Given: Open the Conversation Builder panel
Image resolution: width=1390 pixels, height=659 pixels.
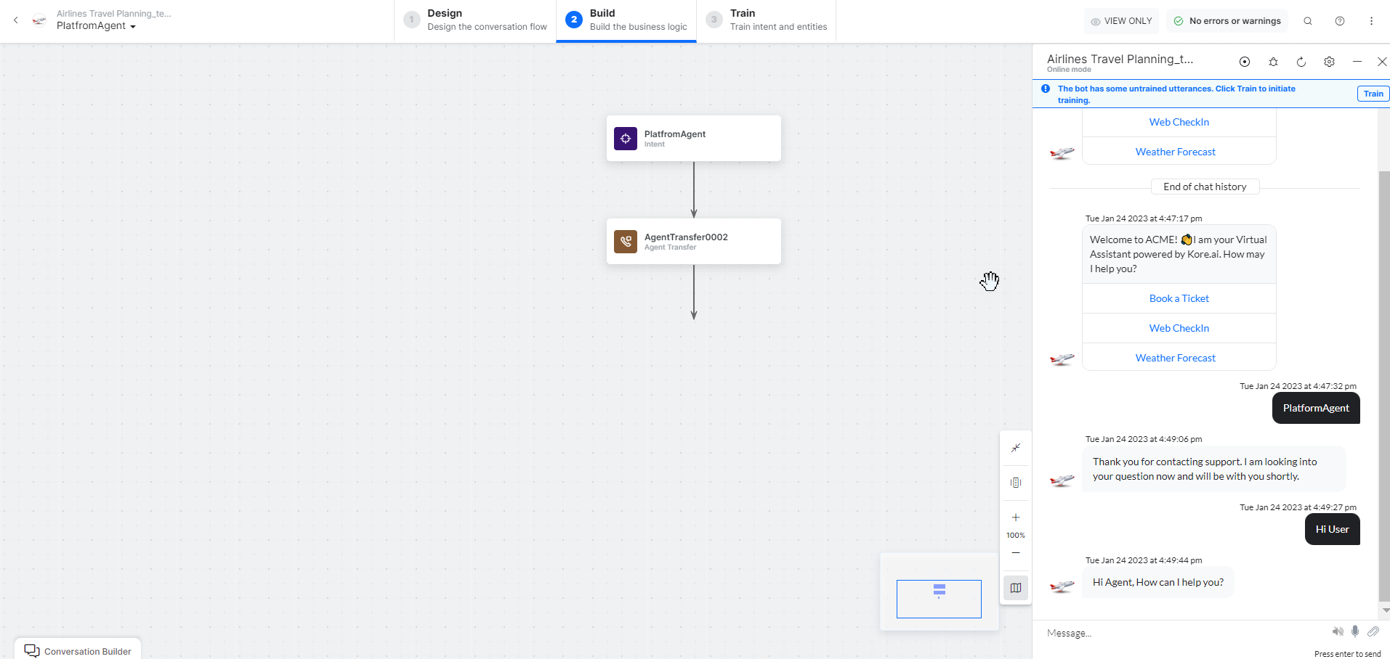Looking at the screenshot, I should [x=78, y=650].
